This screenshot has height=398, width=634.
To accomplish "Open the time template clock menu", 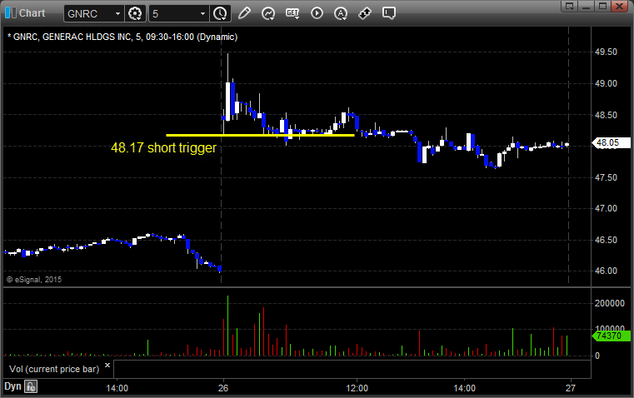I will (221, 13).
